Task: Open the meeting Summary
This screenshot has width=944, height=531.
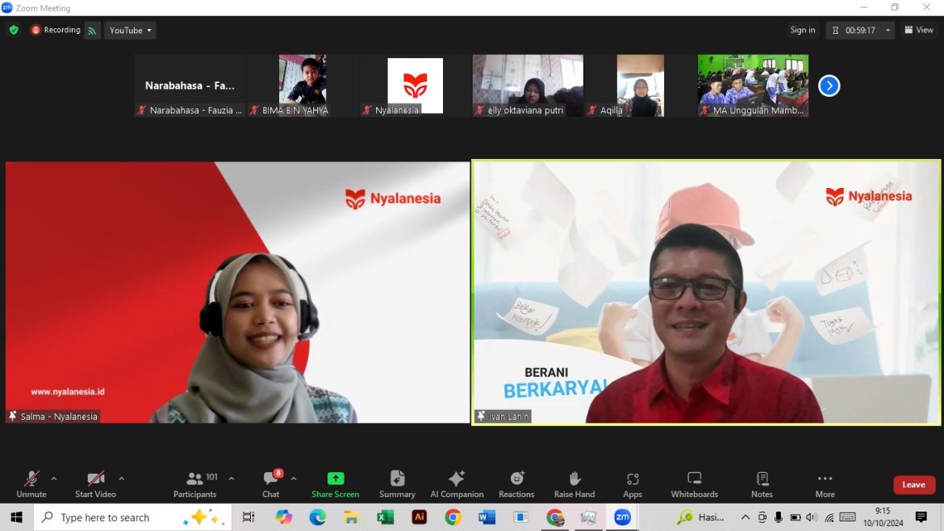Action: coord(397,484)
